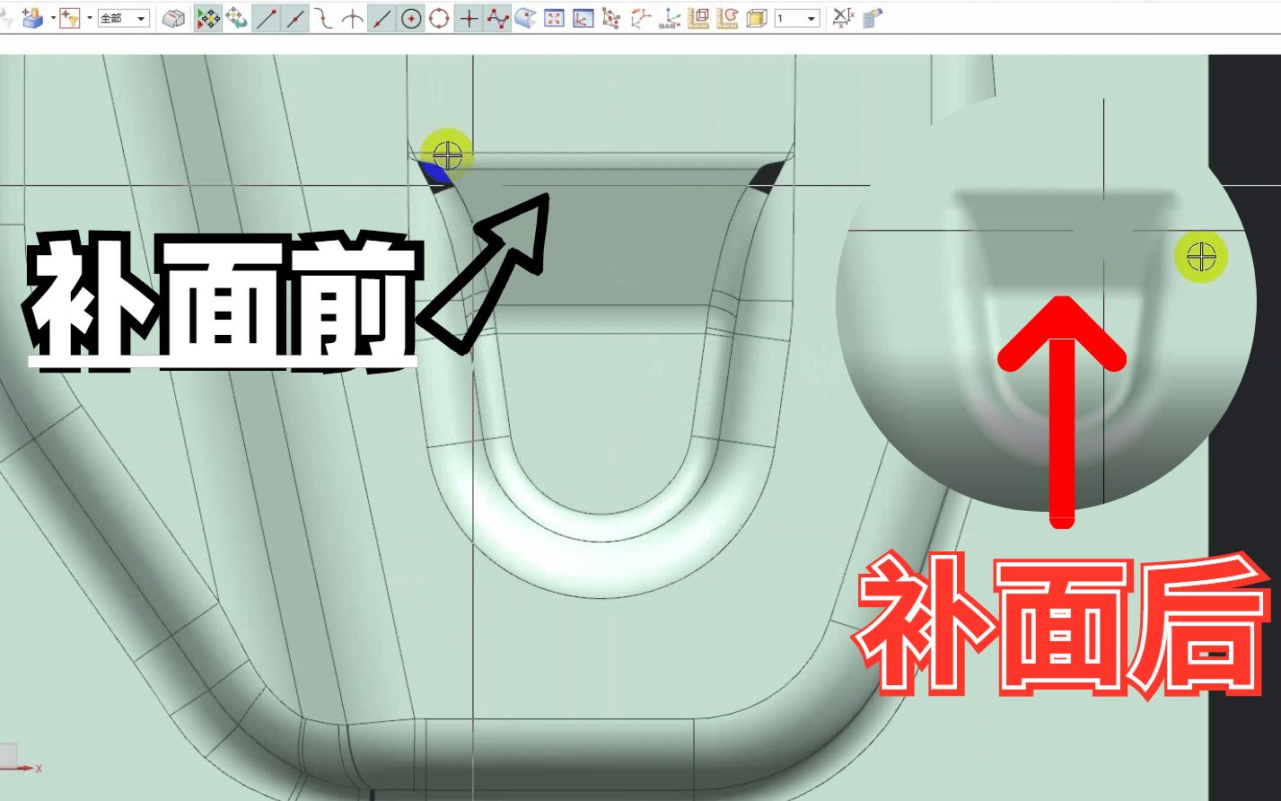
Task: Toggle the point snap tool
Action: [x=471, y=19]
